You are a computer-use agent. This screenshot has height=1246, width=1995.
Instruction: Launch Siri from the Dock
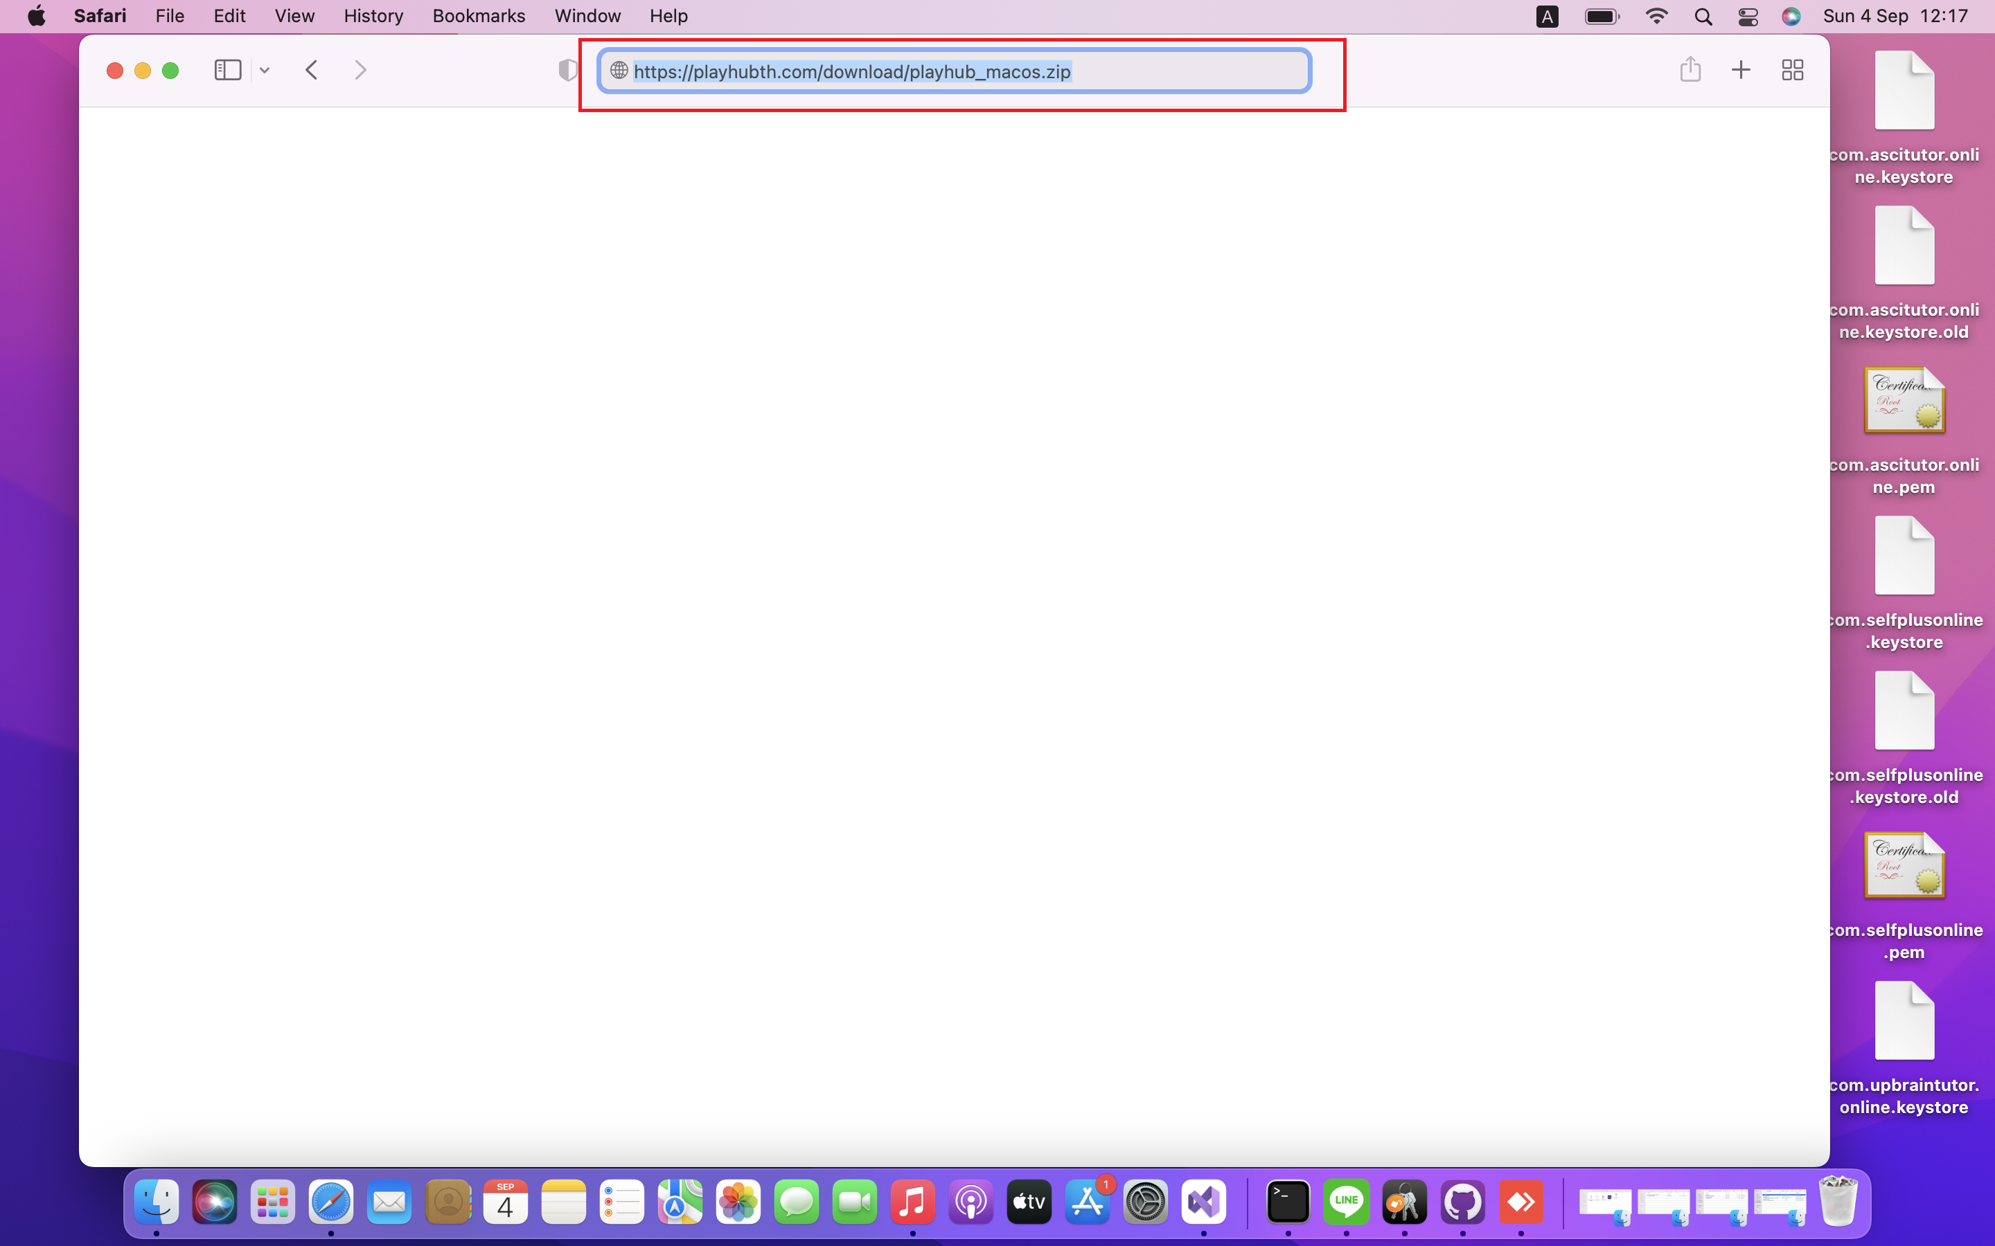(214, 1202)
